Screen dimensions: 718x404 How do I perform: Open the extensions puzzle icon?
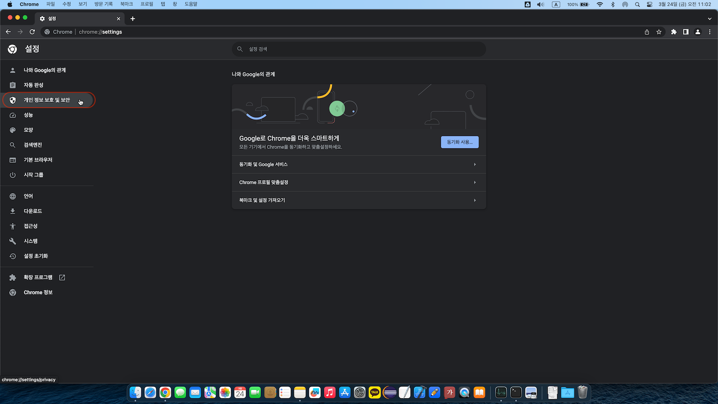(x=674, y=32)
